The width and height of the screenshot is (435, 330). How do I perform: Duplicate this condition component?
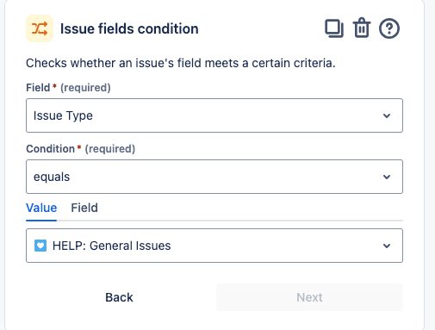tap(334, 28)
